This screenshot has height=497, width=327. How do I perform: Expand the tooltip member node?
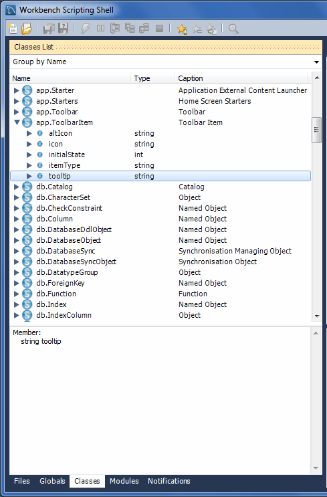click(29, 176)
